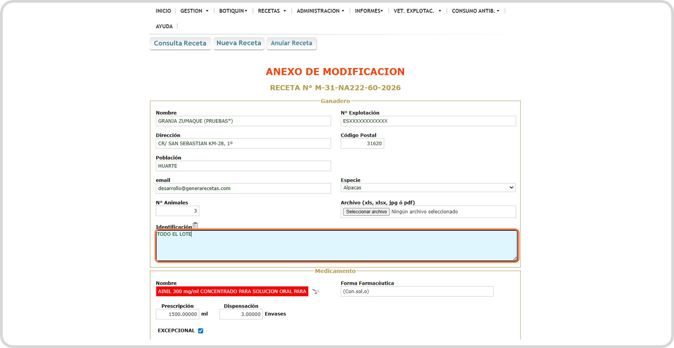Click the Nueva Receta button
Viewport: 674px width, 348px height.
[239, 43]
